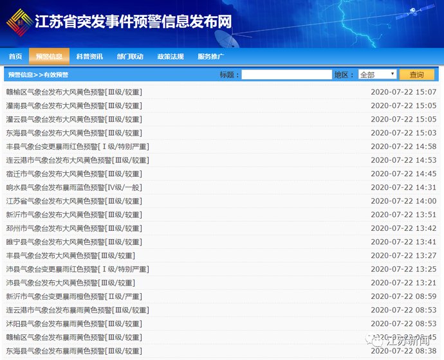Image resolution: width=444 pixels, height=360 pixels.
Task: Click the orange 查询 button
Action: pos(416,75)
